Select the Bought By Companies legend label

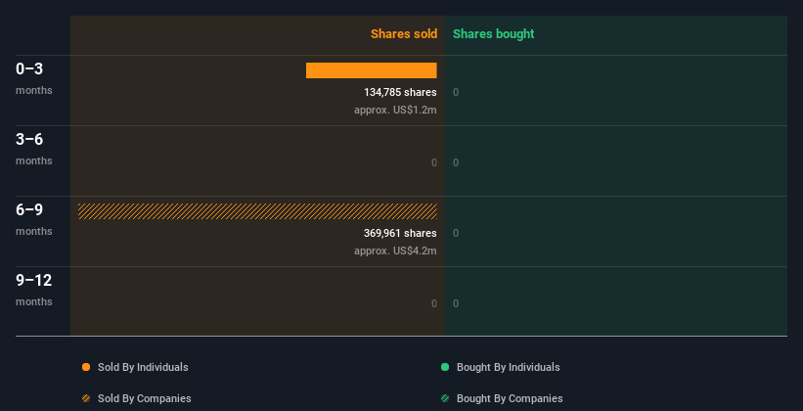pyautogui.click(x=510, y=398)
